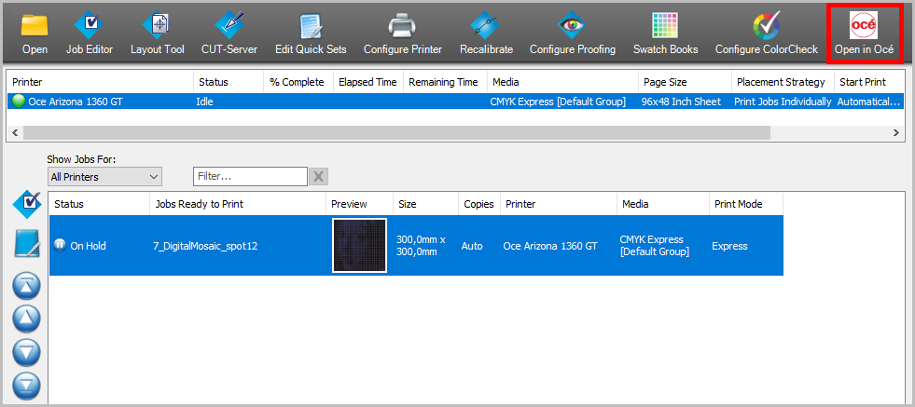This screenshot has width=915, height=407.
Task: Click the Filter text field
Action: (x=249, y=176)
